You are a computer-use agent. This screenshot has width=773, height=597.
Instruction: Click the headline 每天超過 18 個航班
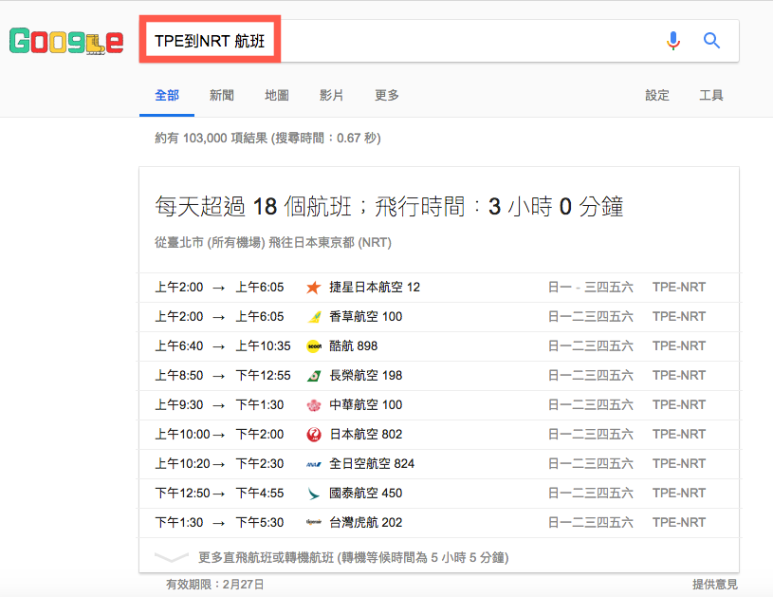(x=253, y=206)
